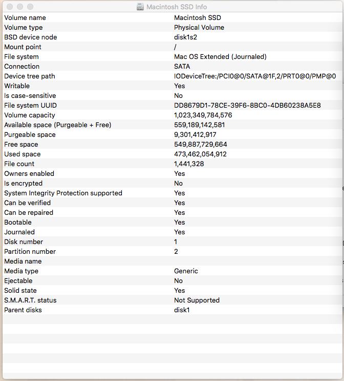Select the Device tree path label

(30, 76)
